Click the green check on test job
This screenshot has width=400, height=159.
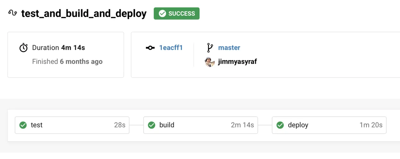click(23, 125)
